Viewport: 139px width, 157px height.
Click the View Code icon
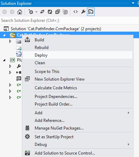pos(76,12)
